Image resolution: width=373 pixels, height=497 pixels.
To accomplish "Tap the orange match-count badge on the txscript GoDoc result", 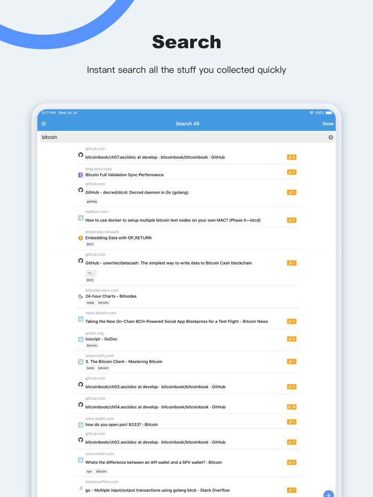I will (x=291, y=338).
